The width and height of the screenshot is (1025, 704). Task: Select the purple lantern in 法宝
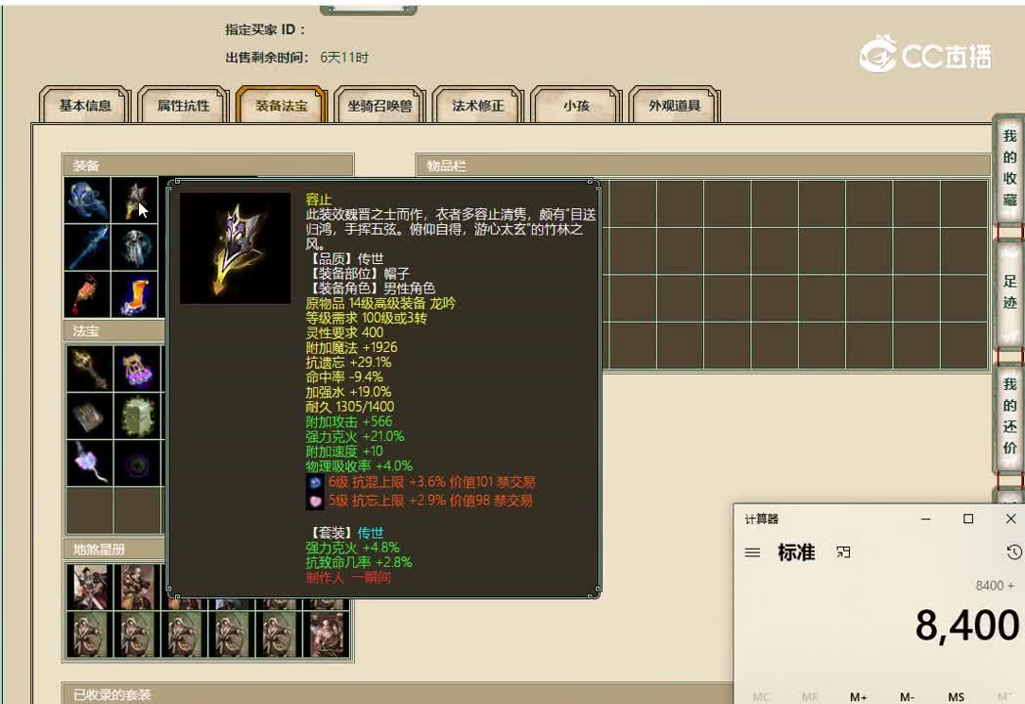[x=137, y=368]
